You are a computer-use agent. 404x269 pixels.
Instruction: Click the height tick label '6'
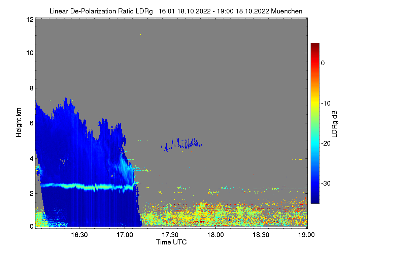(31, 123)
